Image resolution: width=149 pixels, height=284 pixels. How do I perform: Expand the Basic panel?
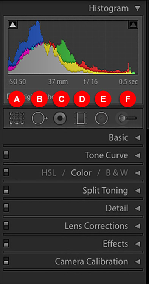tap(138, 138)
